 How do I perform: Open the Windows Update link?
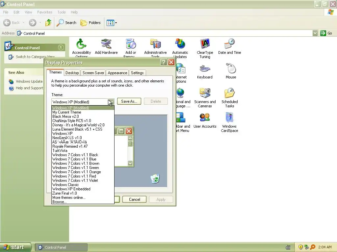click(29, 81)
